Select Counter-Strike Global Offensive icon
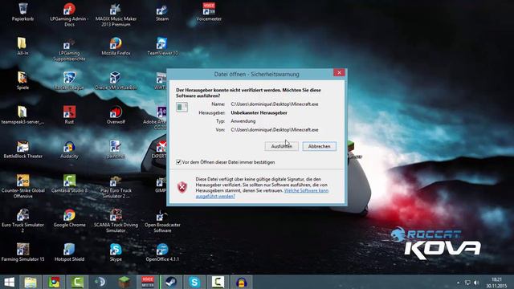This screenshot has width=514, height=289. (22, 186)
